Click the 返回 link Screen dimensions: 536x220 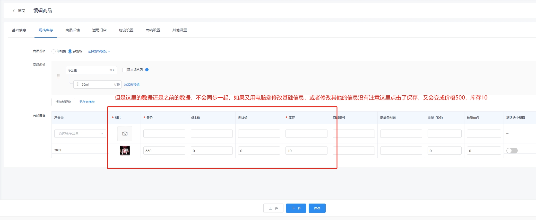tap(22, 11)
